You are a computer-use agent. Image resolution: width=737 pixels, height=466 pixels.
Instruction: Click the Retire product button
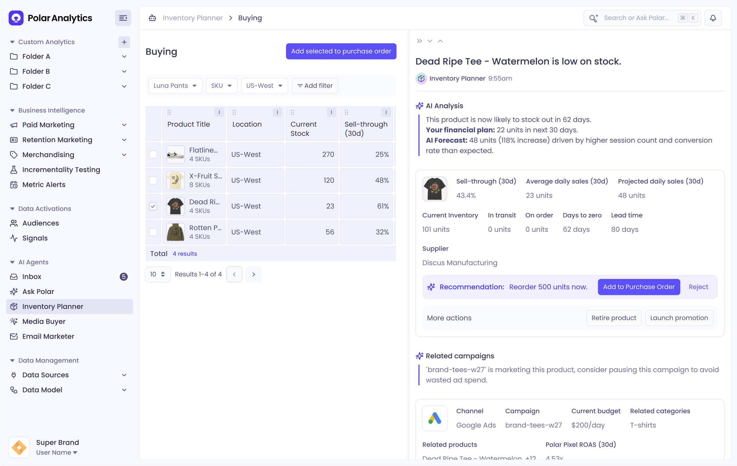click(614, 318)
